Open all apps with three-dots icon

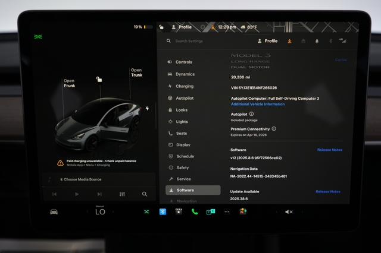point(227,212)
